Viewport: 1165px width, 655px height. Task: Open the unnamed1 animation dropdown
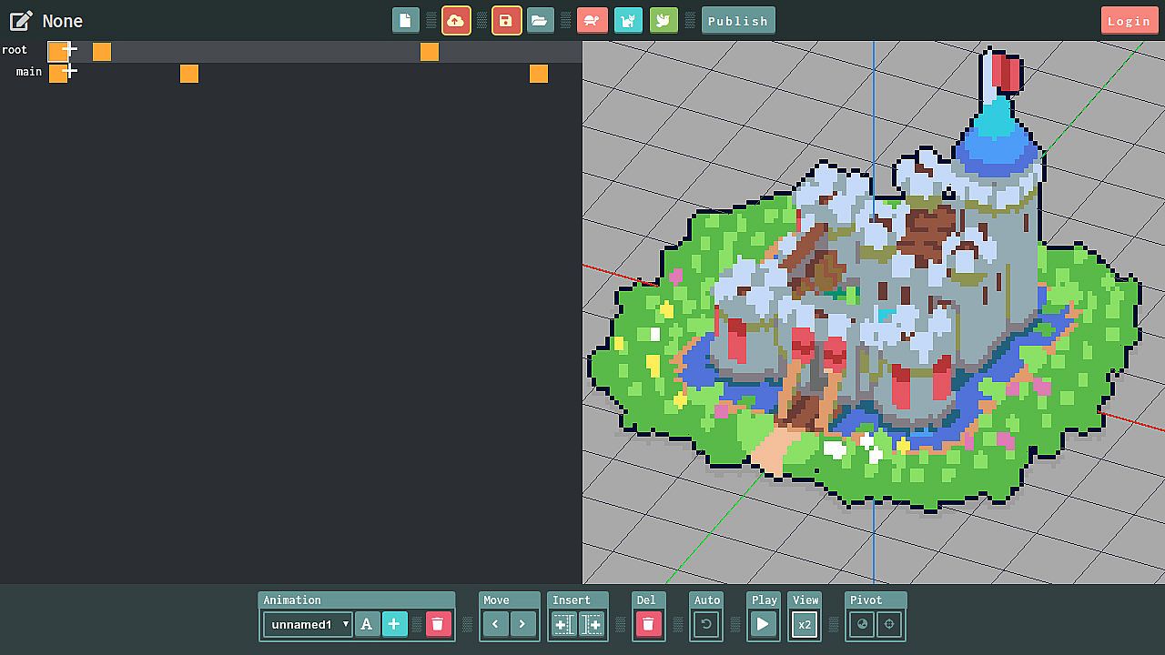pos(308,625)
